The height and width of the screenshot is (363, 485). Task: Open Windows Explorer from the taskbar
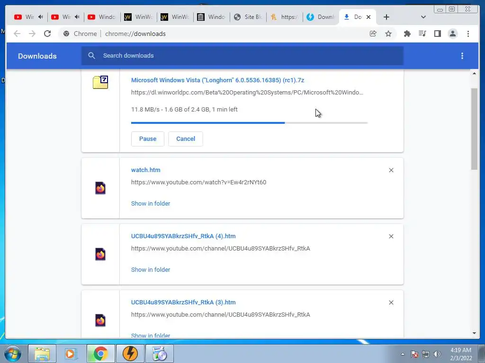42,354
